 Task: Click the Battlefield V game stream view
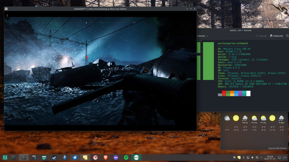click(100, 71)
